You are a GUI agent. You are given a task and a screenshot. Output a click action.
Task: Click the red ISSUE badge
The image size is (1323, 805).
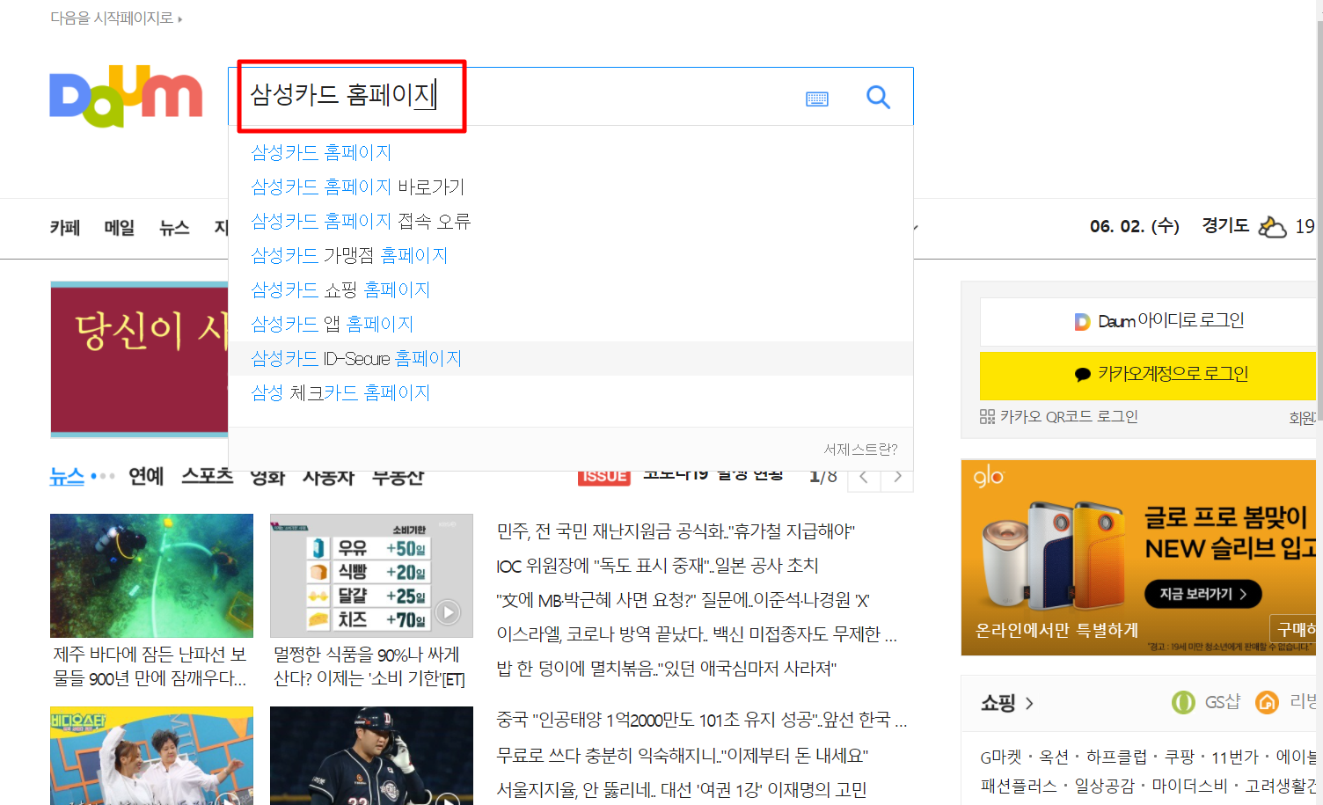click(604, 476)
